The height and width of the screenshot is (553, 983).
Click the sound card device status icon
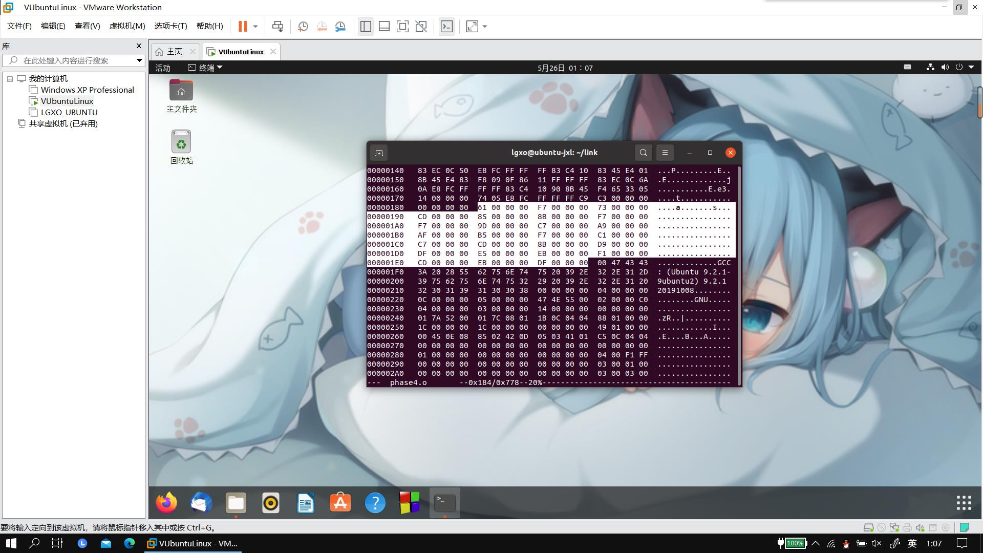coord(920,527)
